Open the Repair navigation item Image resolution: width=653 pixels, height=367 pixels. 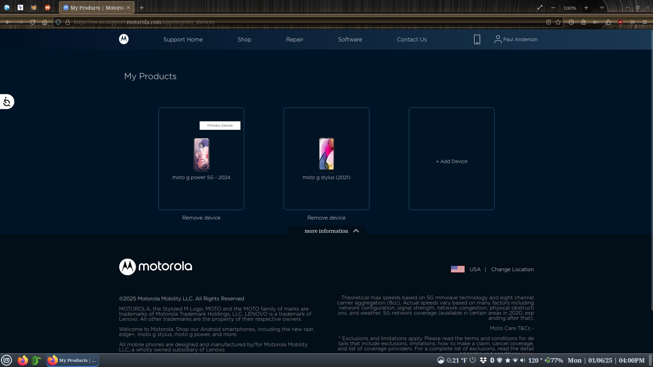(x=295, y=39)
